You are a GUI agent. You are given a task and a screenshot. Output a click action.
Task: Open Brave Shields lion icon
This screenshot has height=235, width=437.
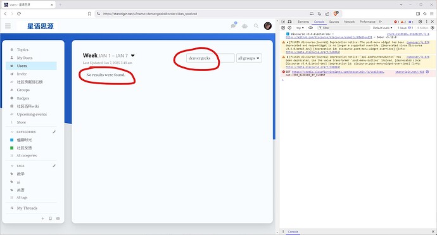(x=336, y=13)
